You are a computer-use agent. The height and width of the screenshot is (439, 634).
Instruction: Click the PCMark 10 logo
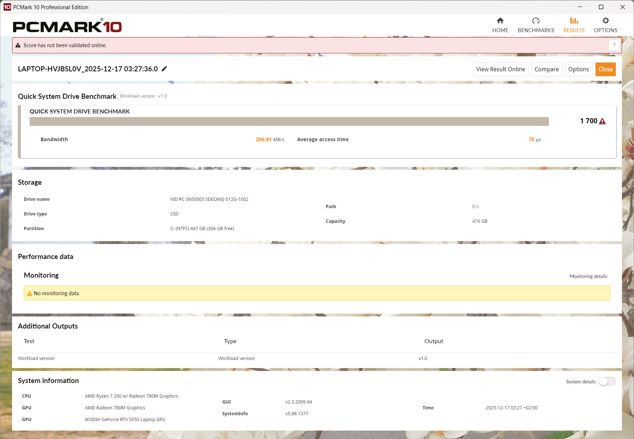[67, 26]
